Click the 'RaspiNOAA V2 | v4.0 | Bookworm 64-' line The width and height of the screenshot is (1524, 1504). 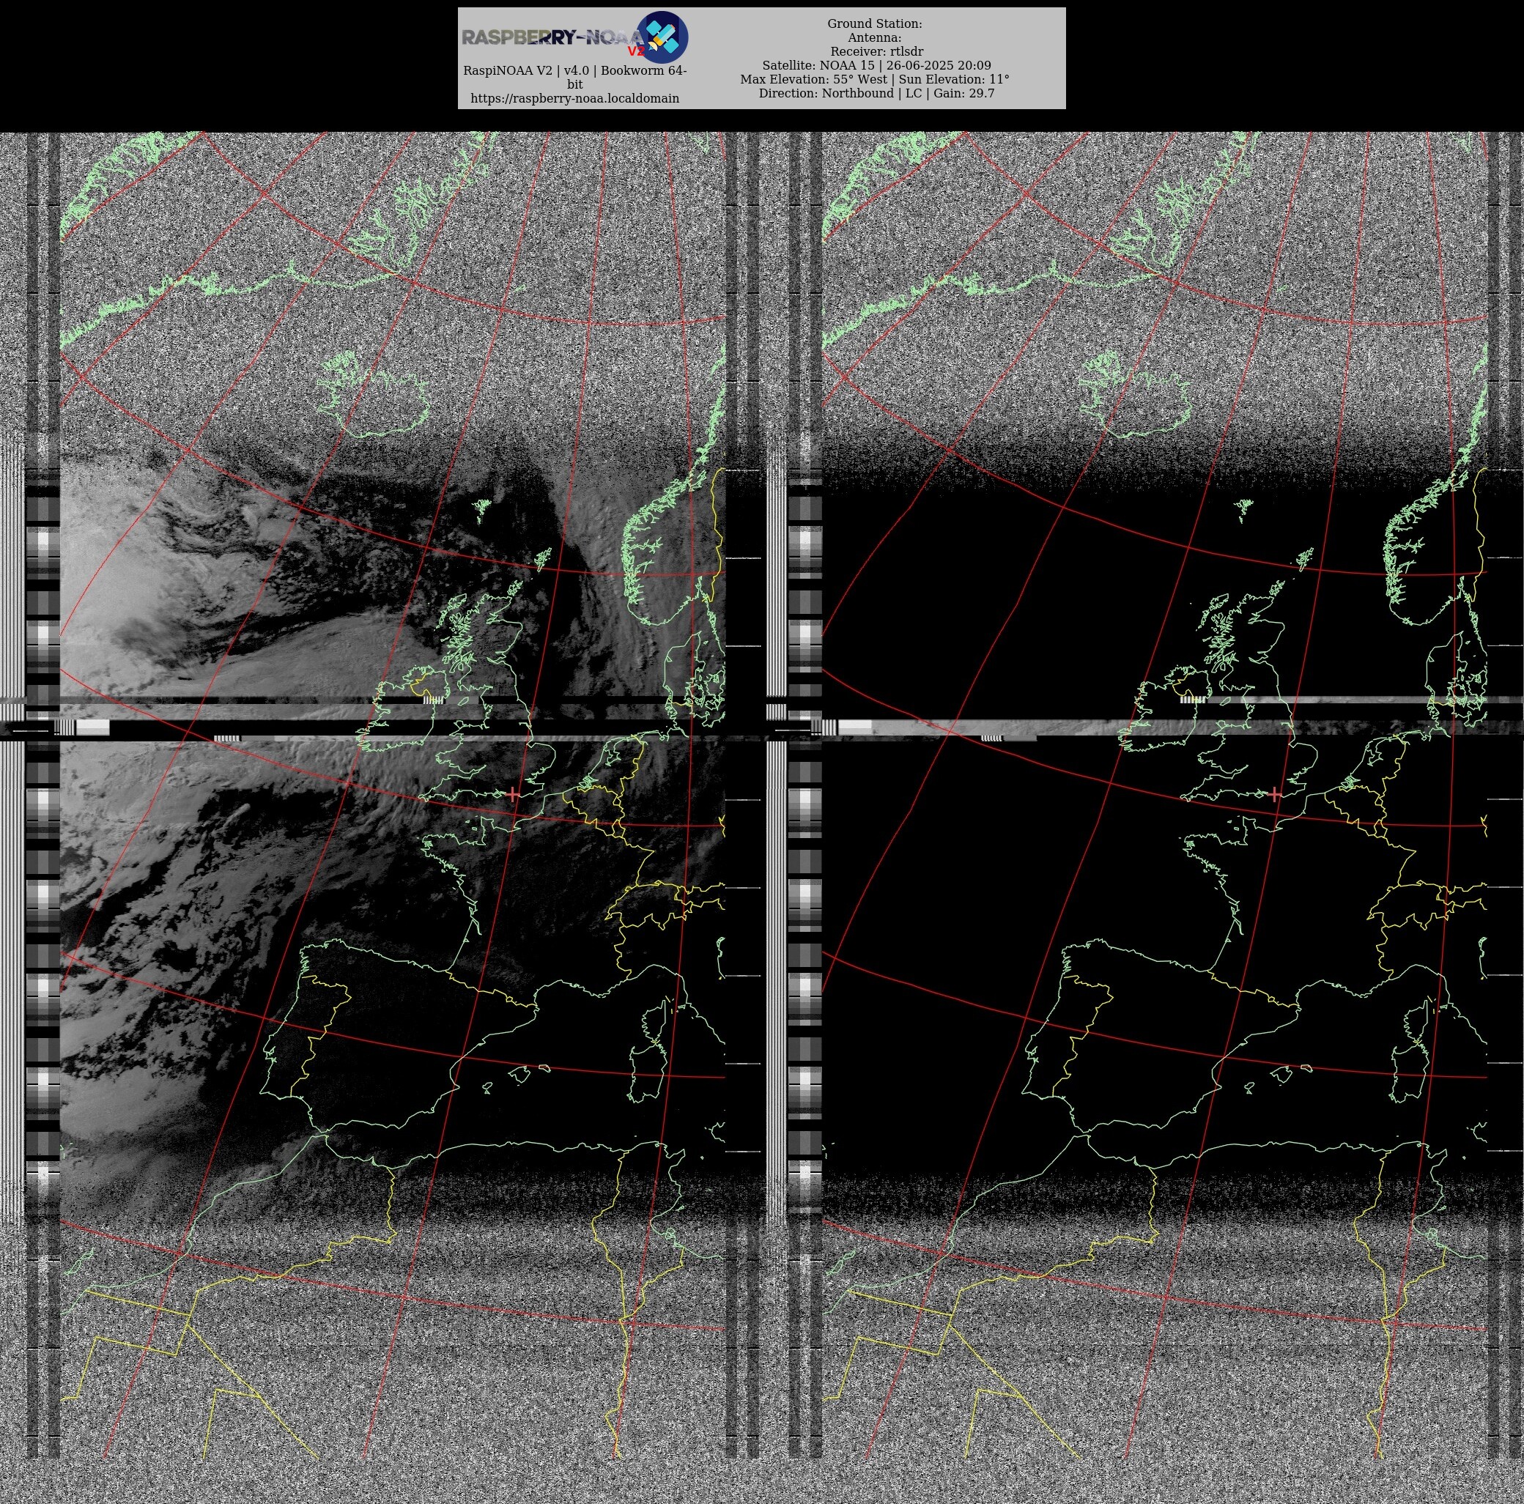click(574, 70)
